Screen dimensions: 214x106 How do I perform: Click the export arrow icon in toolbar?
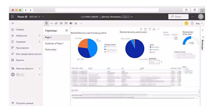coord(51,23)
